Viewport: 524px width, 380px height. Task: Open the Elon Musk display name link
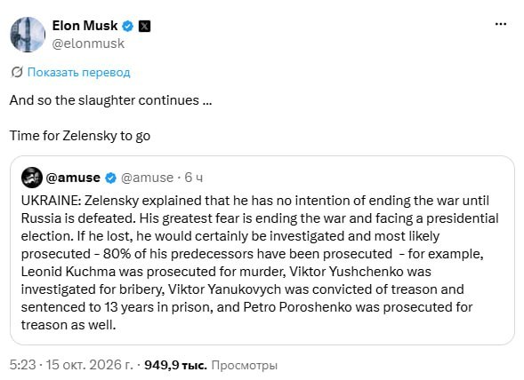coord(85,26)
